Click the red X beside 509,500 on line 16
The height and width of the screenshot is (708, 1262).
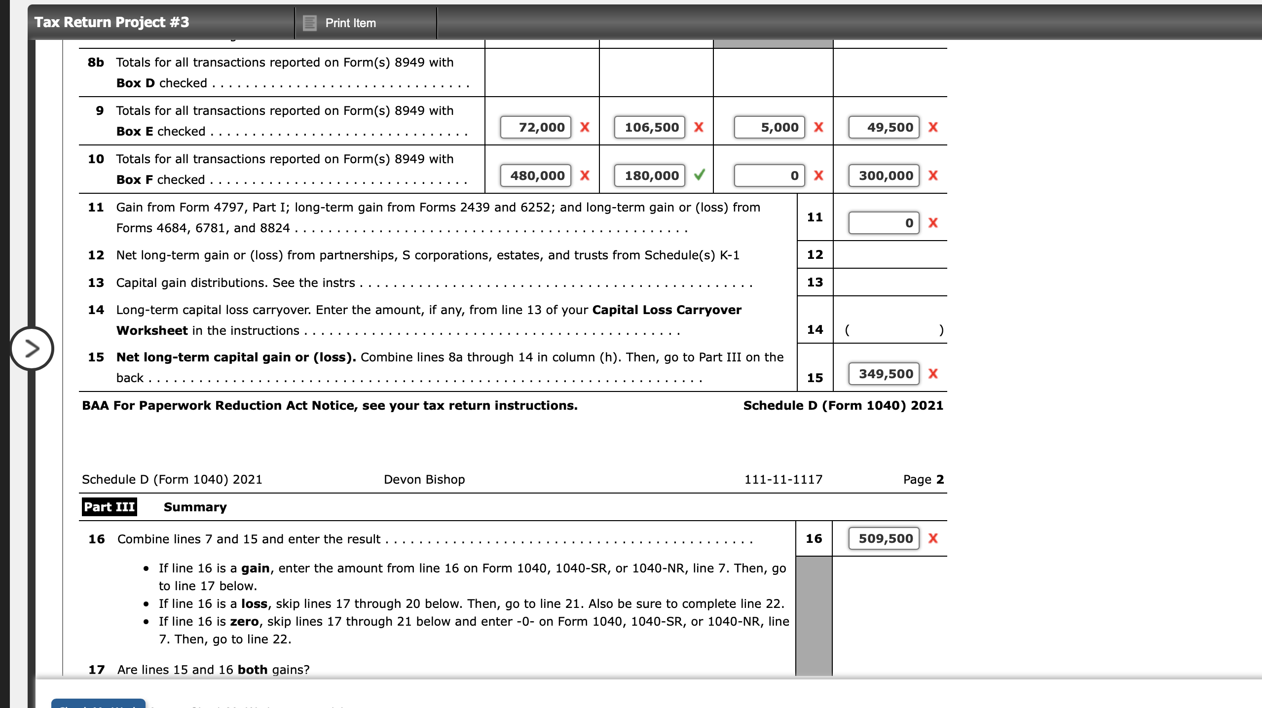click(933, 538)
